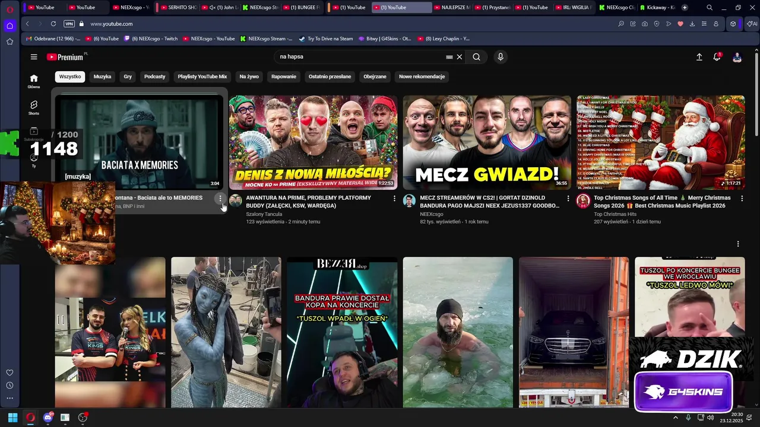Clear the search box with the X
Screen dimensions: 760x427
click(x=459, y=57)
